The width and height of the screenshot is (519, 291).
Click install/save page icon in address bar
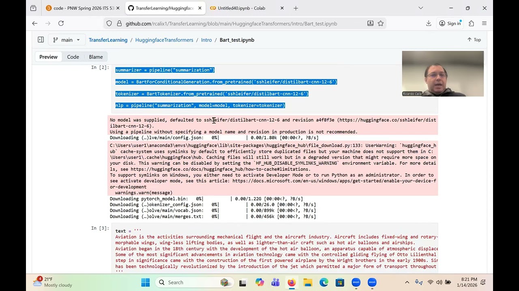click(370, 23)
